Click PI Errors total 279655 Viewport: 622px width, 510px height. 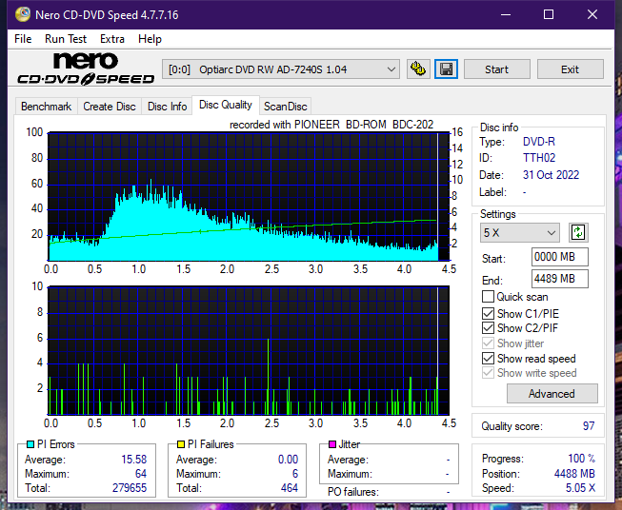click(x=130, y=487)
